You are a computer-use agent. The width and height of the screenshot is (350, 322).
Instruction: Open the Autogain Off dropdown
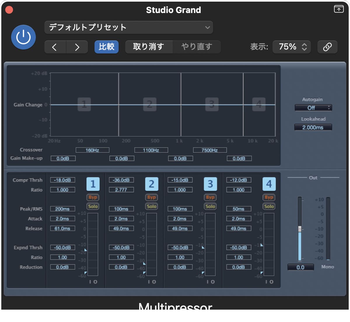click(313, 108)
